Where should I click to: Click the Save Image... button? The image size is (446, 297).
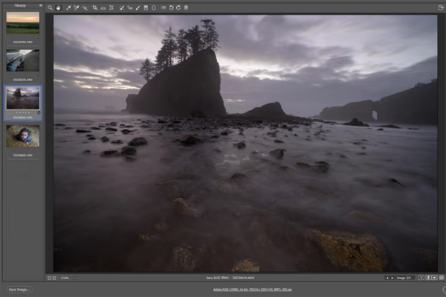(19, 290)
